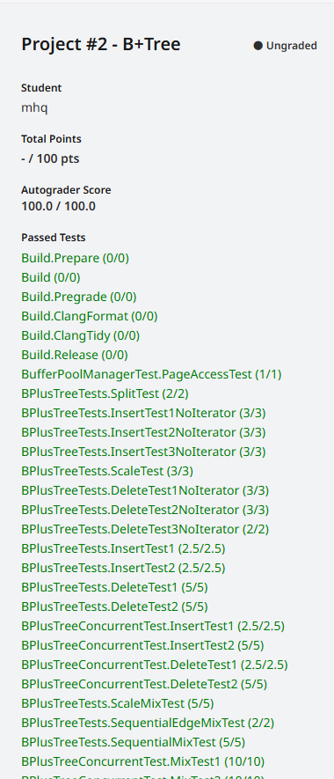Click the Ungraded status label

pyautogui.click(x=291, y=46)
